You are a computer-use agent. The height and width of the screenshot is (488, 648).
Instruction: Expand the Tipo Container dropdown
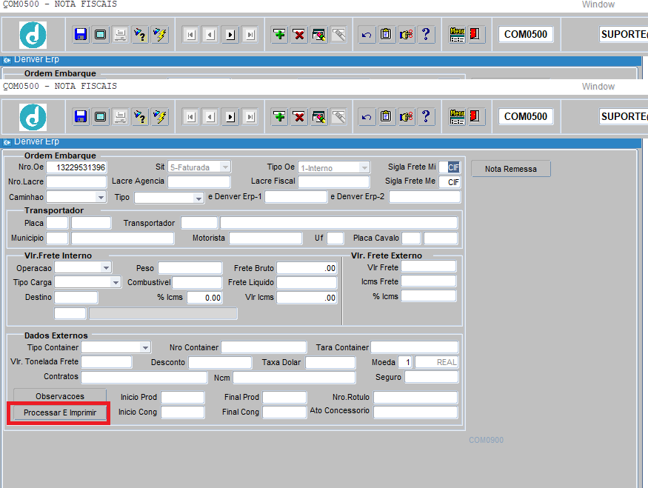tap(145, 347)
